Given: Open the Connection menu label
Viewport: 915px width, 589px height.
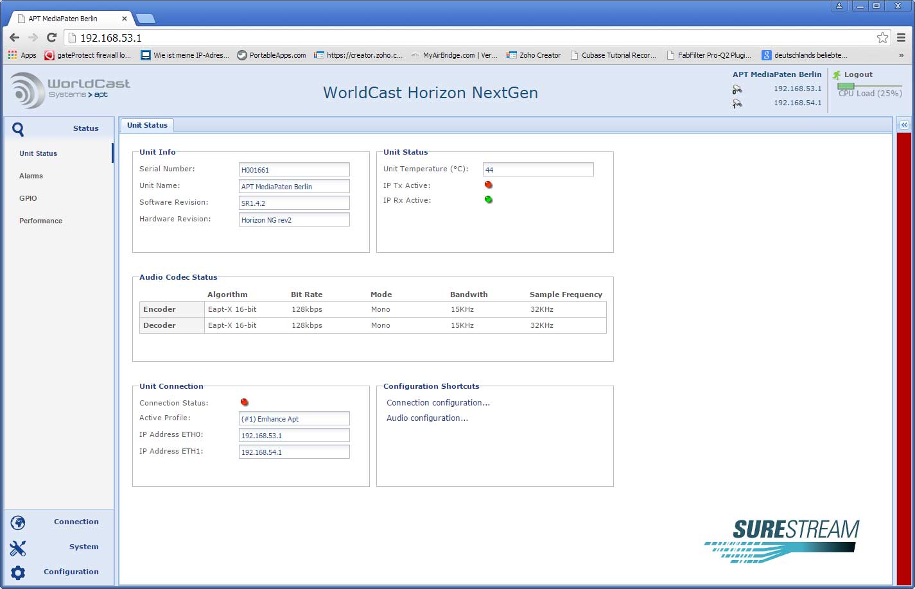Looking at the screenshot, I should [x=76, y=522].
